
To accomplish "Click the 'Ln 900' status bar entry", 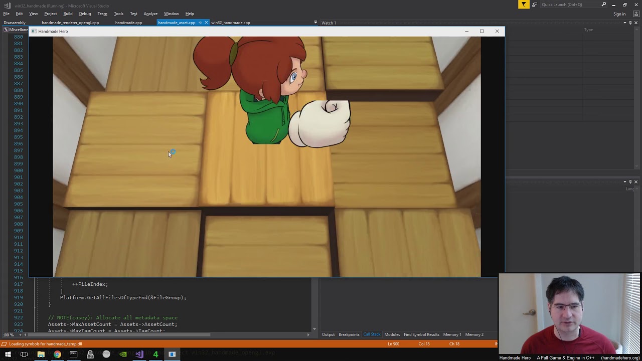I will 393,344.
